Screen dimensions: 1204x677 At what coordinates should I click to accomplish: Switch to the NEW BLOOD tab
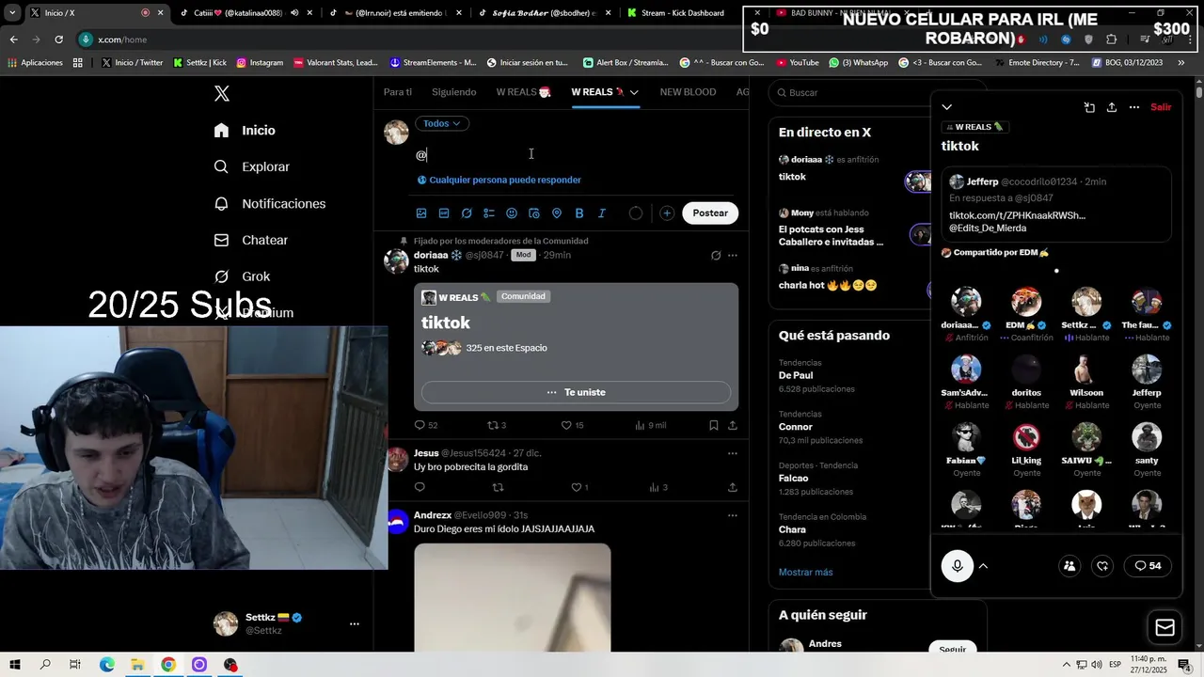click(688, 92)
